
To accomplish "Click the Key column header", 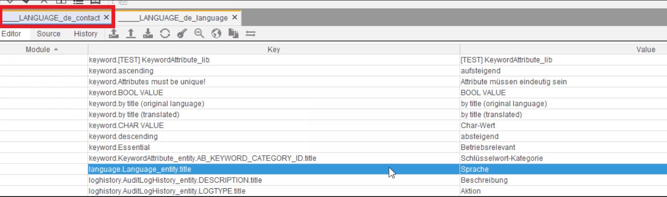I will 274,49.
